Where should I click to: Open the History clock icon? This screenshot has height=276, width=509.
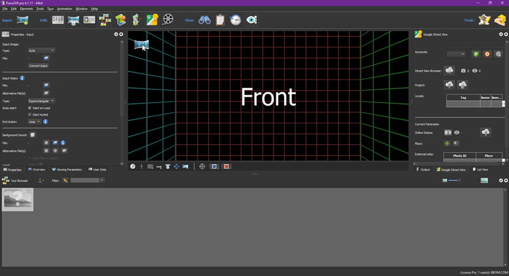pos(236,20)
